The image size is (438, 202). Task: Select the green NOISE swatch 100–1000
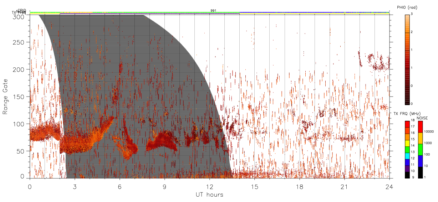click(420, 150)
